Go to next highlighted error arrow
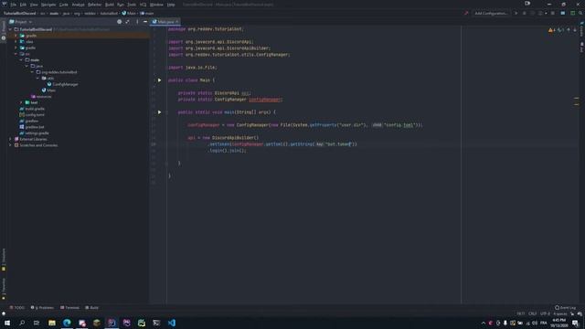Screen dimensions: 585x329 point(575,30)
